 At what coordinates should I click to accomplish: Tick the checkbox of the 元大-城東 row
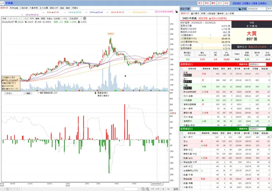[x=182, y=96]
